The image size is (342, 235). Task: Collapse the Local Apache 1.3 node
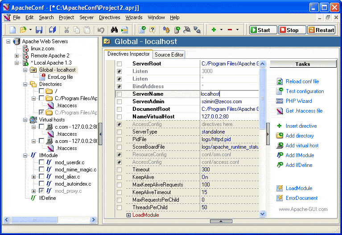pyautogui.click(x=17, y=63)
